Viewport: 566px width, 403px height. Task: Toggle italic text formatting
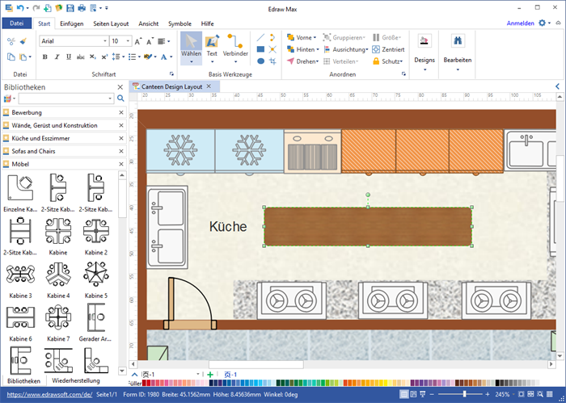tap(57, 57)
